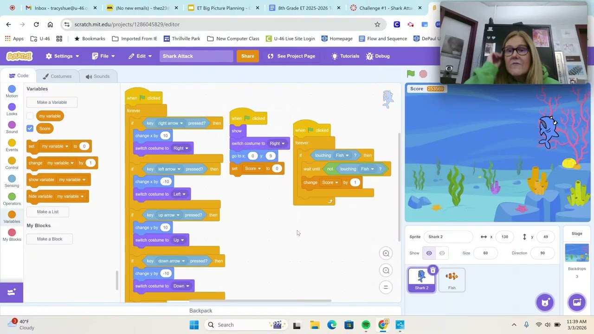Open Spotify from the taskbar
The image size is (594, 334).
[x=366, y=325]
